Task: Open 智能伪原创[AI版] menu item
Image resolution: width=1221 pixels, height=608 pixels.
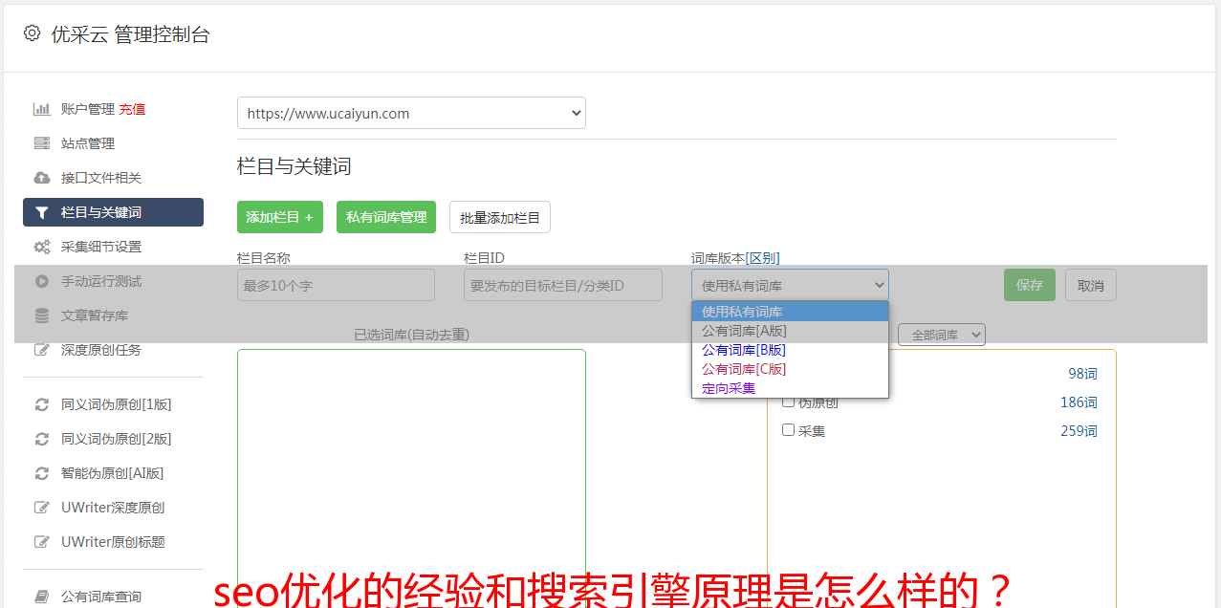Action: coord(113,473)
